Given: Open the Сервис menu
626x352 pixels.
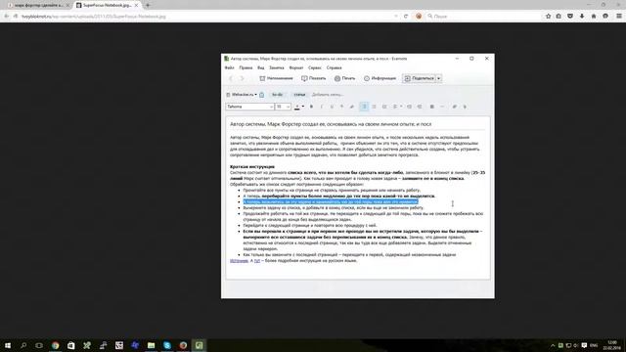Looking at the screenshot, I should click(x=315, y=67).
